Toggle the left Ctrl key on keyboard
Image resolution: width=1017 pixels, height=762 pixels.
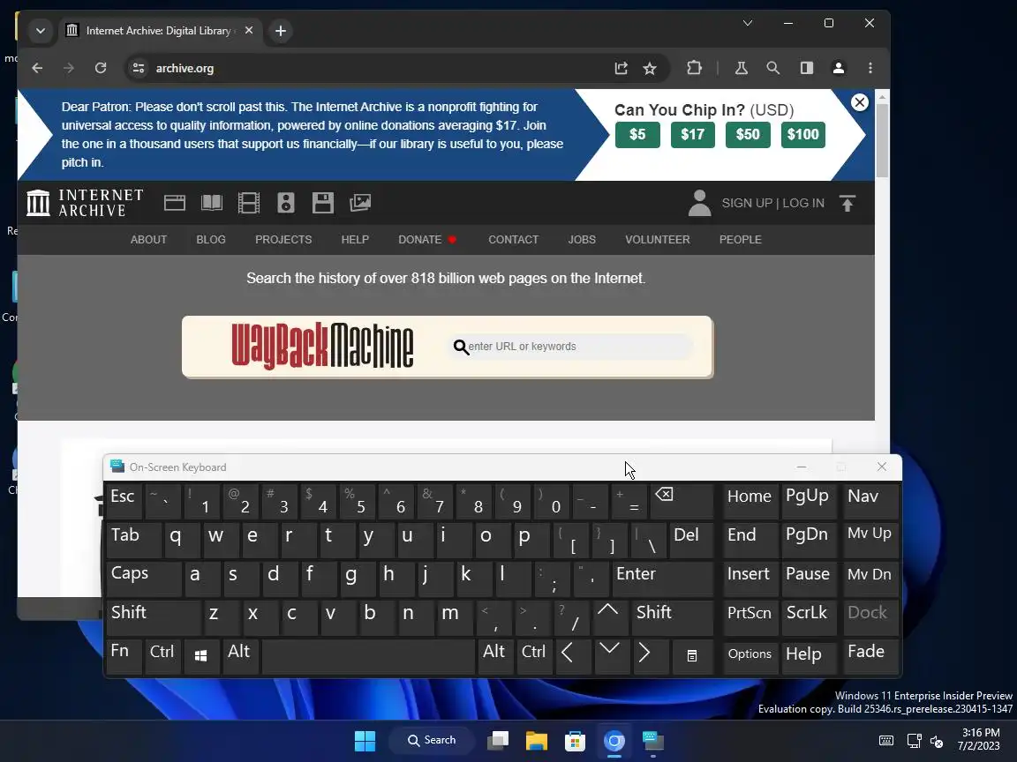pos(162,656)
